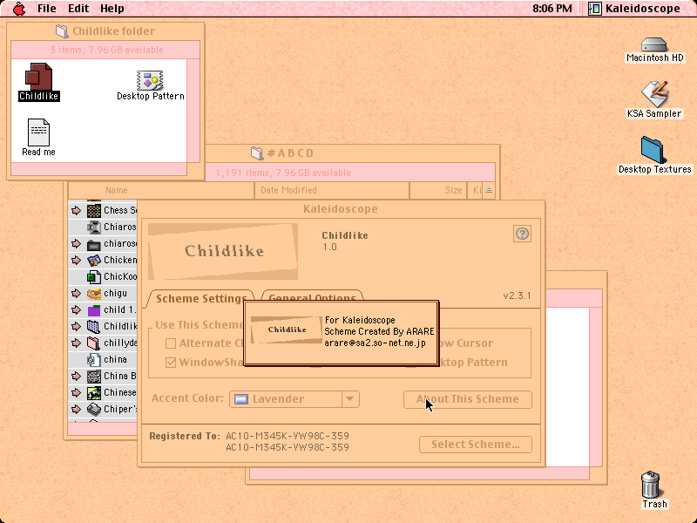This screenshot has width=697, height=523.
Task: Toggle the sort order button in list header
Action: pos(489,190)
